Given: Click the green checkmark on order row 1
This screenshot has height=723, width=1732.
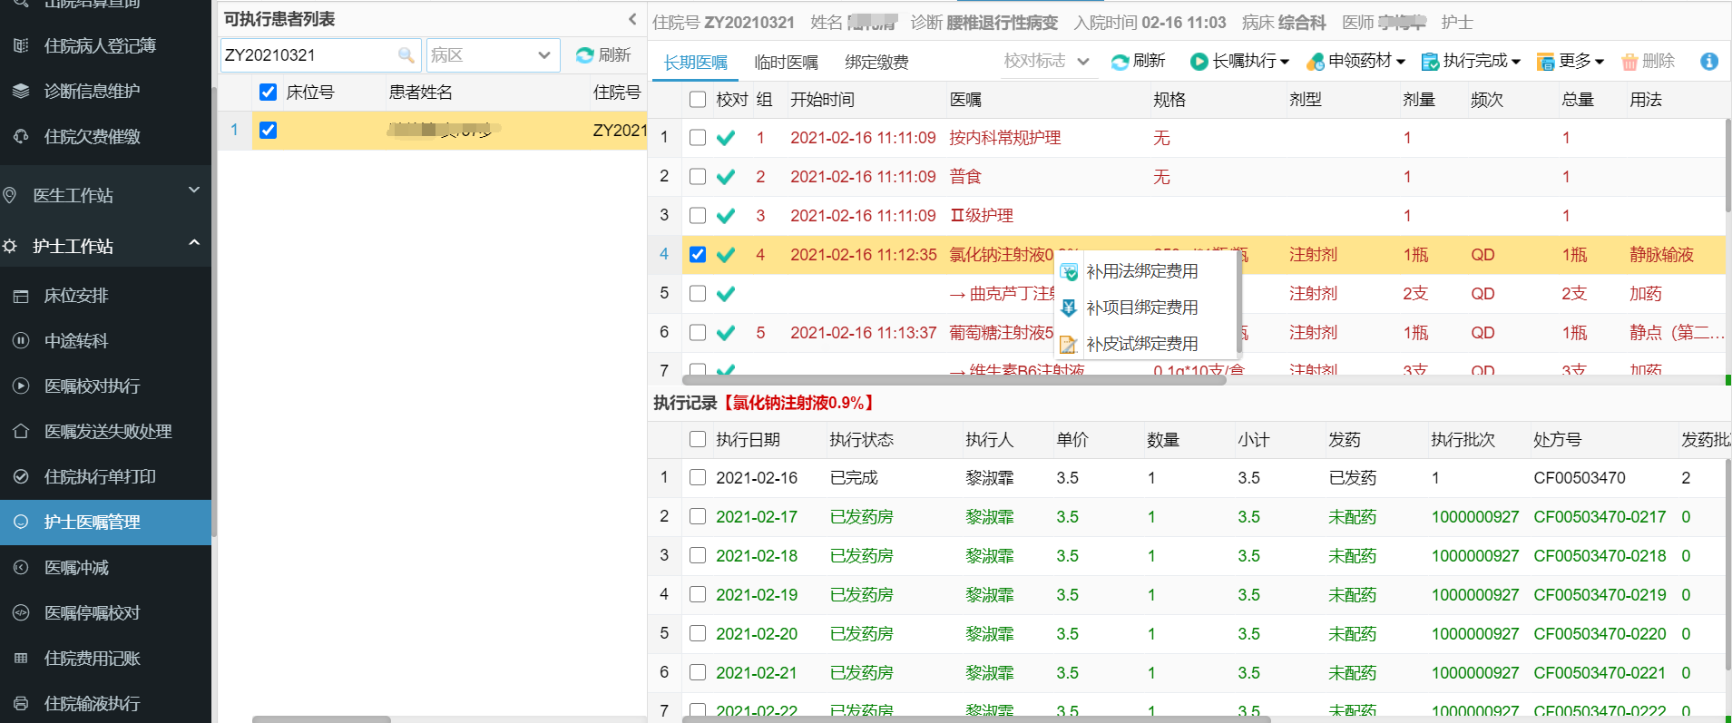Looking at the screenshot, I should (x=726, y=138).
